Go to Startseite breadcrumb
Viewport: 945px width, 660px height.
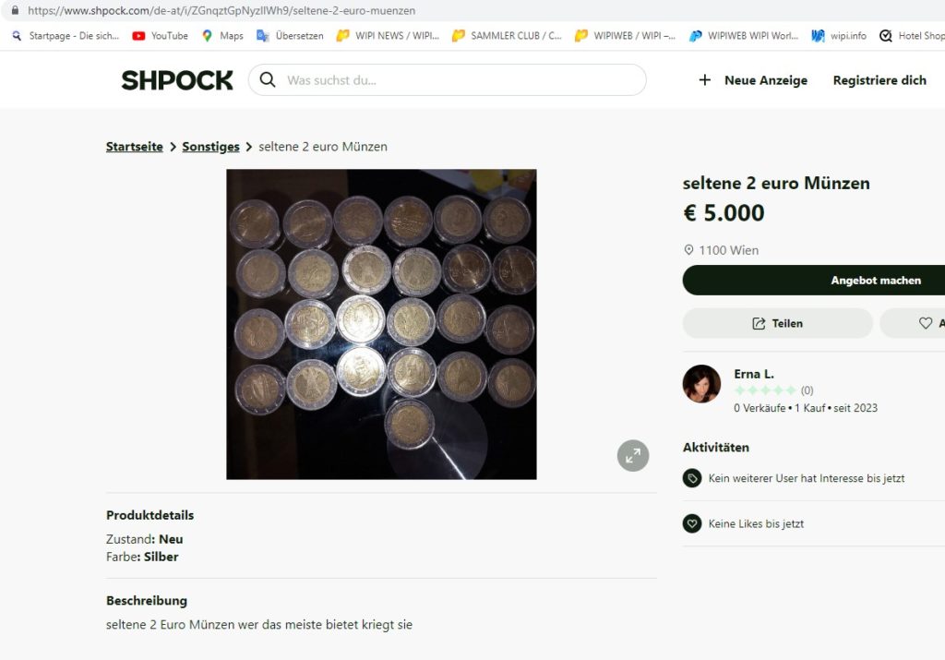point(135,147)
